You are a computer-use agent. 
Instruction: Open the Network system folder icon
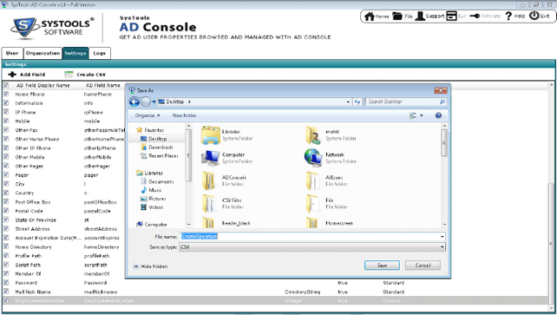pos(313,158)
